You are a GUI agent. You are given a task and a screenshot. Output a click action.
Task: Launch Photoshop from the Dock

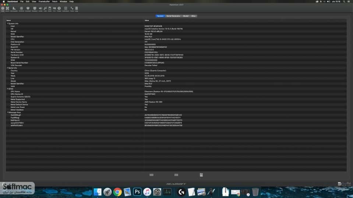click(x=137, y=192)
